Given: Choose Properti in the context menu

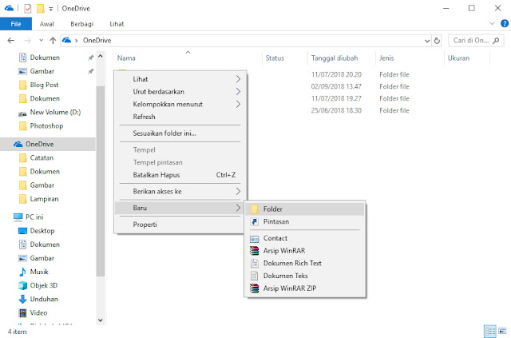Looking at the screenshot, I should (x=180, y=225).
